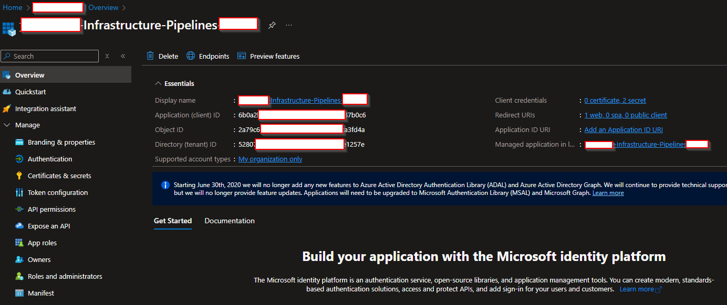Open the 1 web, 0 spa, 0 public client link
Screen dimensions: 727x305
(626, 115)
